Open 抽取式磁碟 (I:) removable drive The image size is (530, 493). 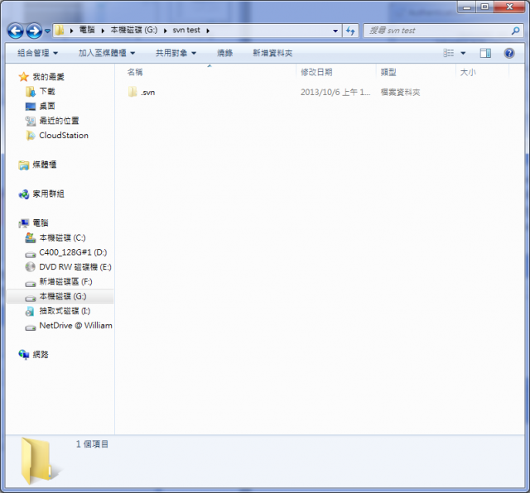65,311
